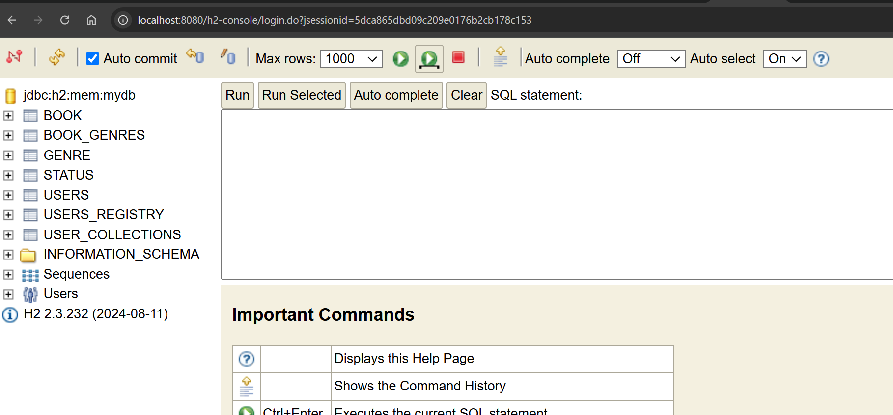Open the Help question mark icon

click(x=821, y=59)
